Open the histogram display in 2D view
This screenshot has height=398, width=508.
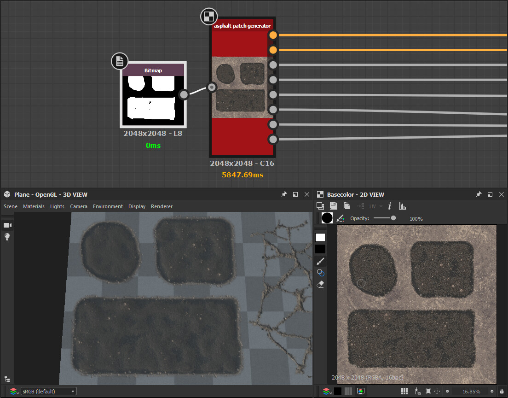tap(403, 206)
